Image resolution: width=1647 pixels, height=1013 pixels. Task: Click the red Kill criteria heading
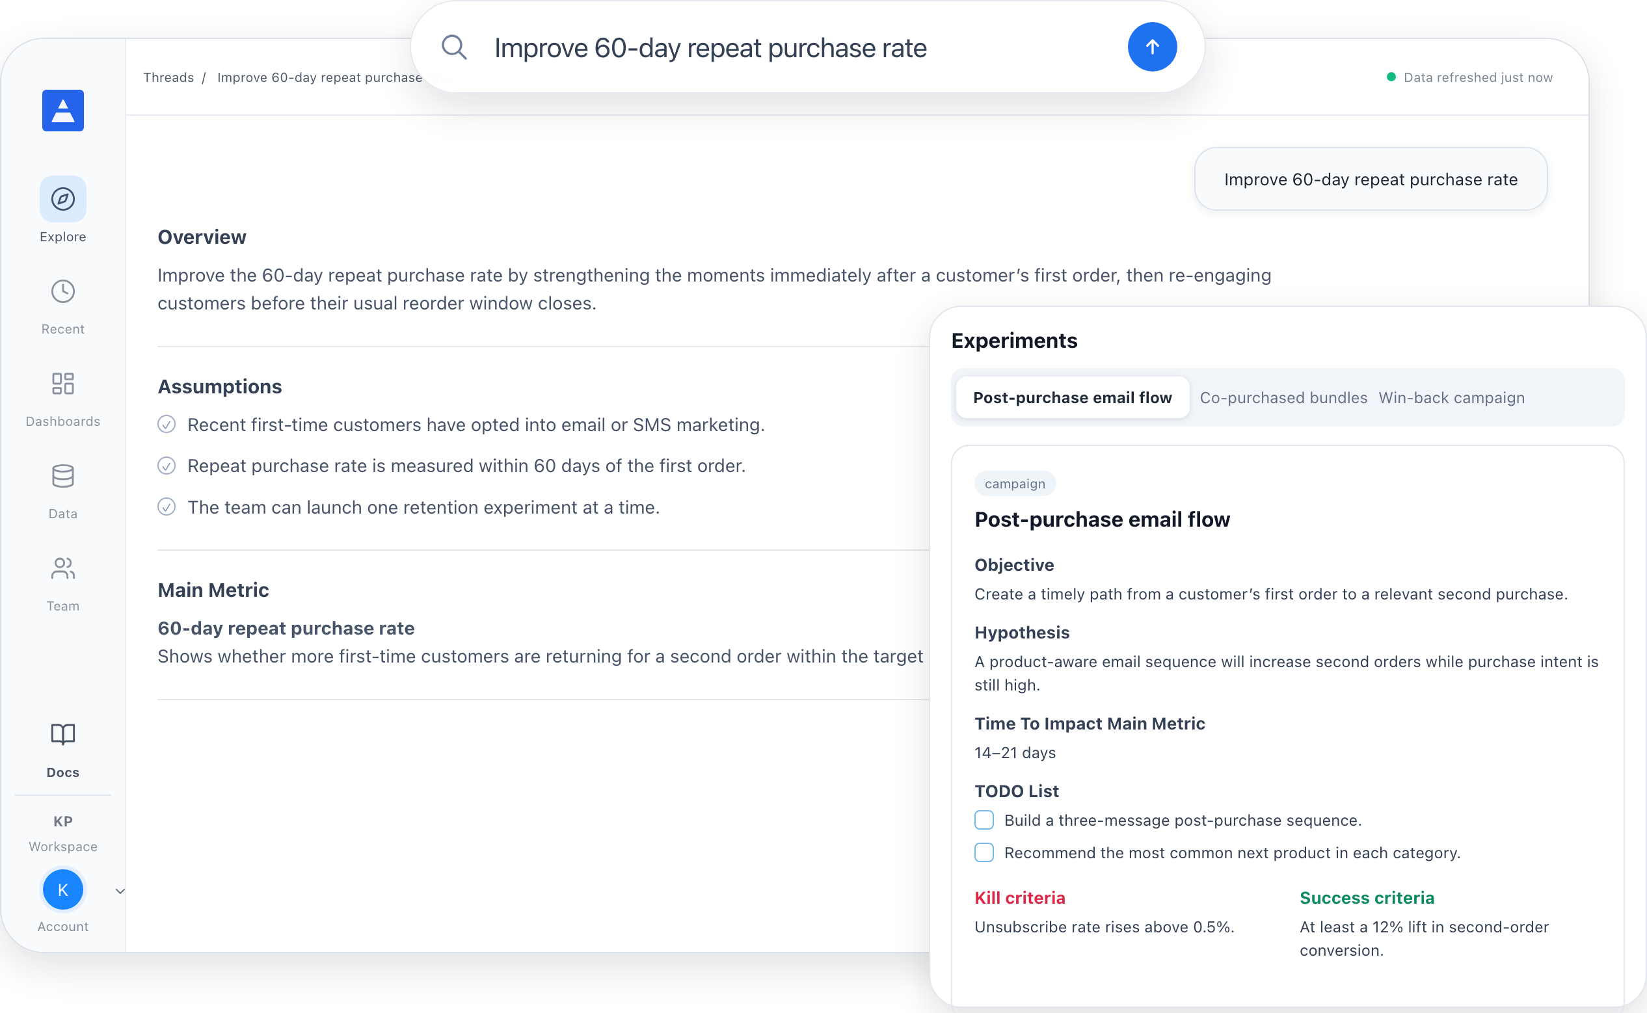1019,899
